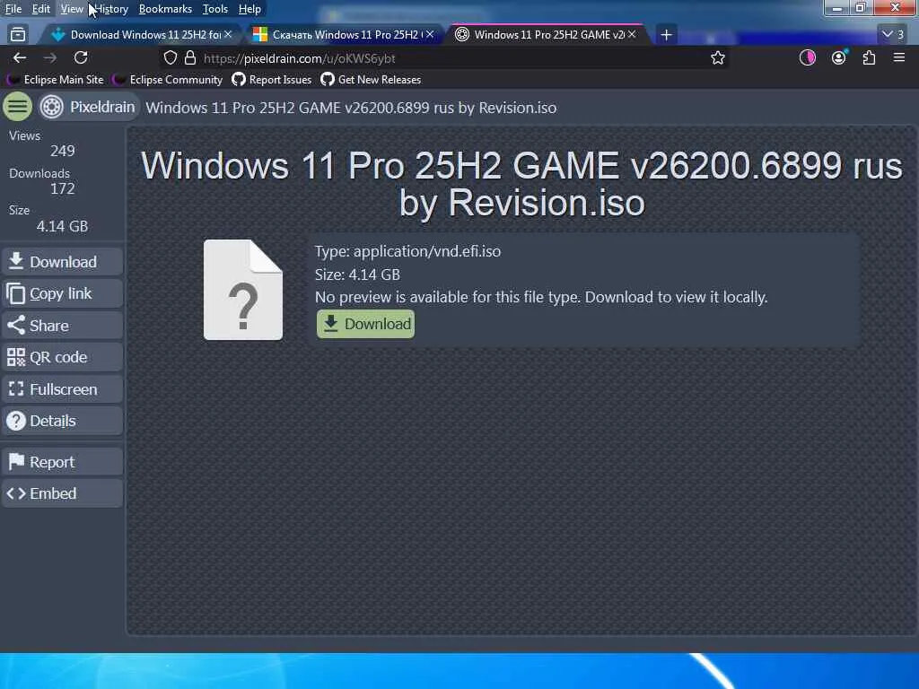This screenshot has width=919, height=689.
Task: Go to Pixeldrain home via logo
Action: click(89, 107)
